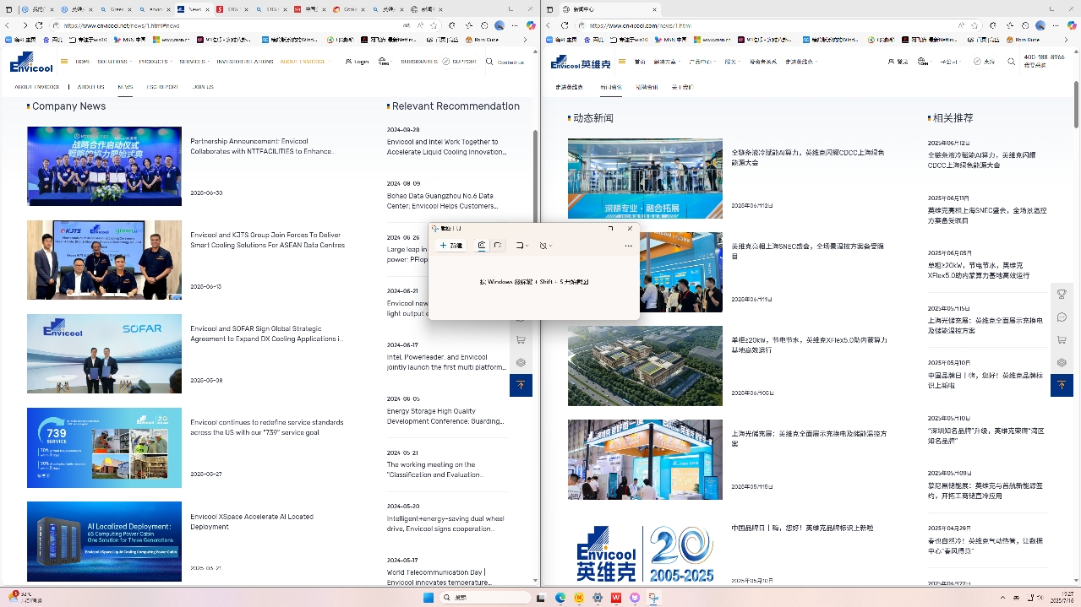Click shopping cart side icon on Chinese site
The image size is (1081, 607).
tap(1062, 340)
